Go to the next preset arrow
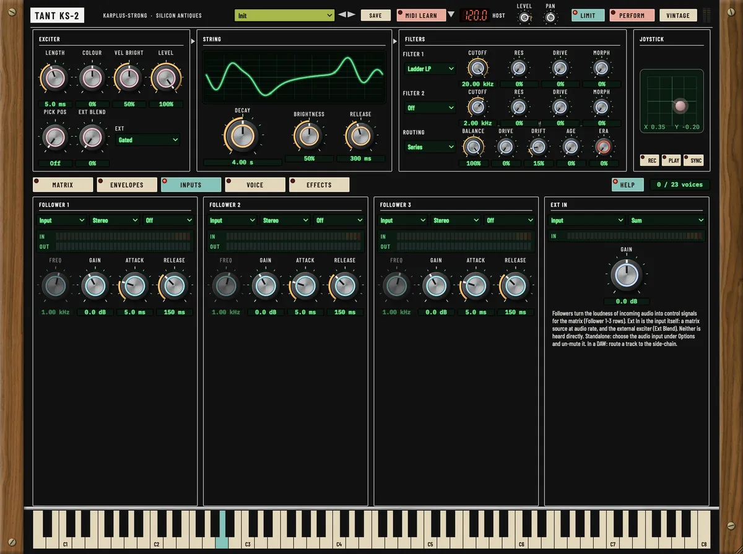 tap(352, 15)
